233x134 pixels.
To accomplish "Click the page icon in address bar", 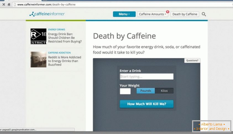I will pos(15,4).
